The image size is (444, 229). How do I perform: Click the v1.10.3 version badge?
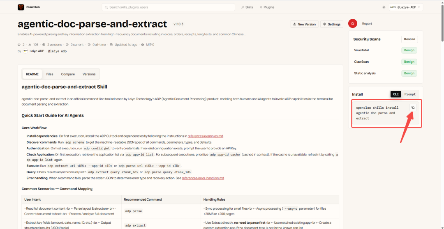(x=178, y=24)
